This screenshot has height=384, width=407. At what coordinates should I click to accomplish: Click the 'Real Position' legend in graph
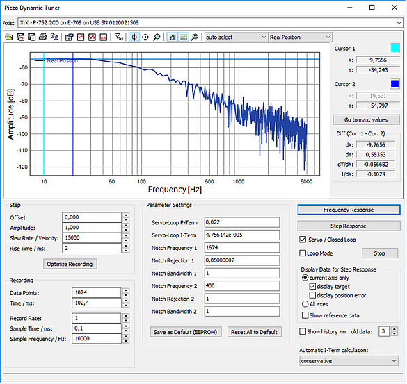pyautogui.click(x=63, y=60)
